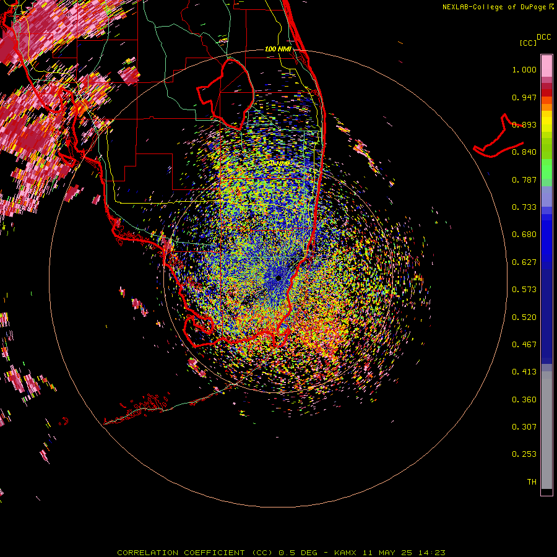Click the NEXLAB-College of DuPage label
The height and width of the screenshot is (557, 557).
(x=494, y=7)
